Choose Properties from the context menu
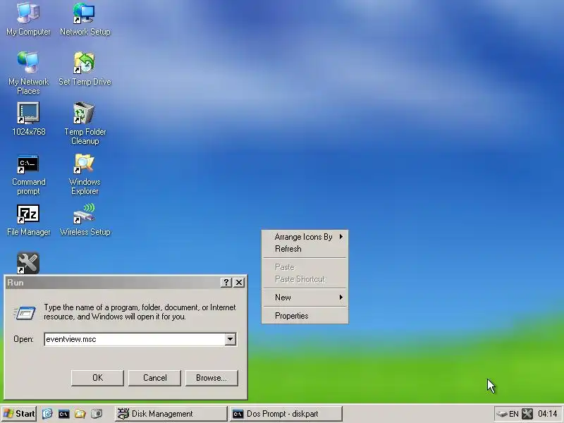564x423 pixels. click(305, 316)
